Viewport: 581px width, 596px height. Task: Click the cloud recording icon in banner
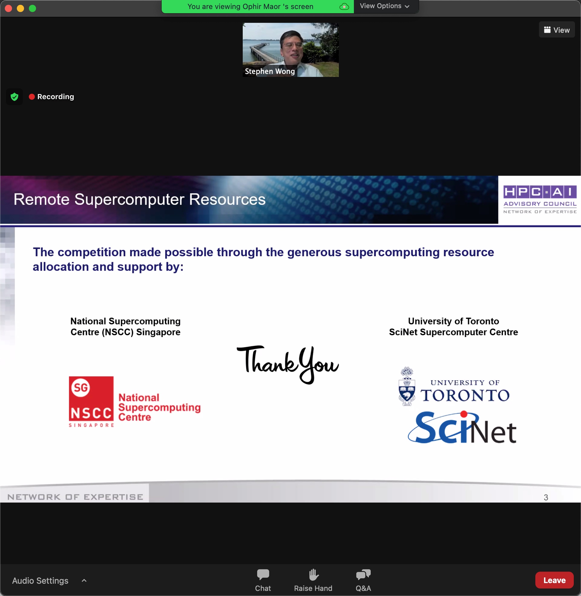click(x=344, y=6)
